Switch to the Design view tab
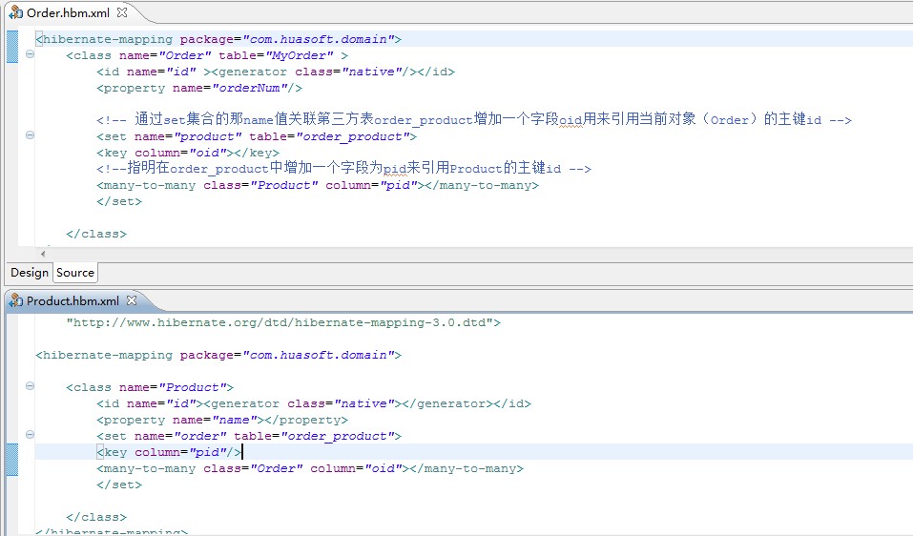This screenshot has width=913, height=536. coord(30,273)
